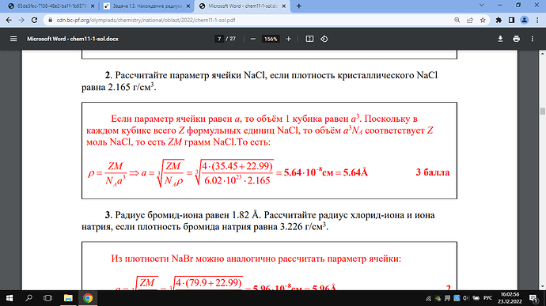The height and width of the screenshot is (306, 546).
Task: Switch to the 65de5fec tab
Action: [51, 6]
